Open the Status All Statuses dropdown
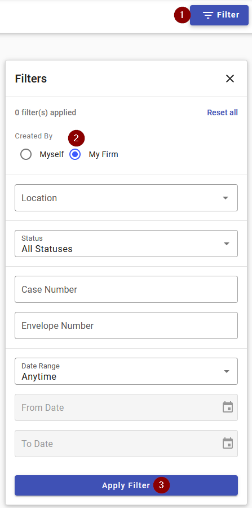The width and height of the screenshot is (252, 508). 126,244
